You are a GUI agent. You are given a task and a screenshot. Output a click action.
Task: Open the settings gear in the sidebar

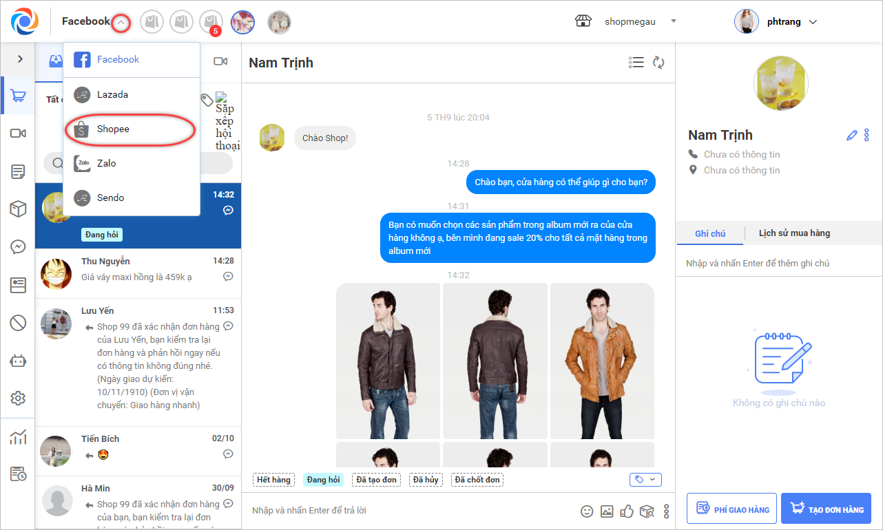click(x=18, y=398)
